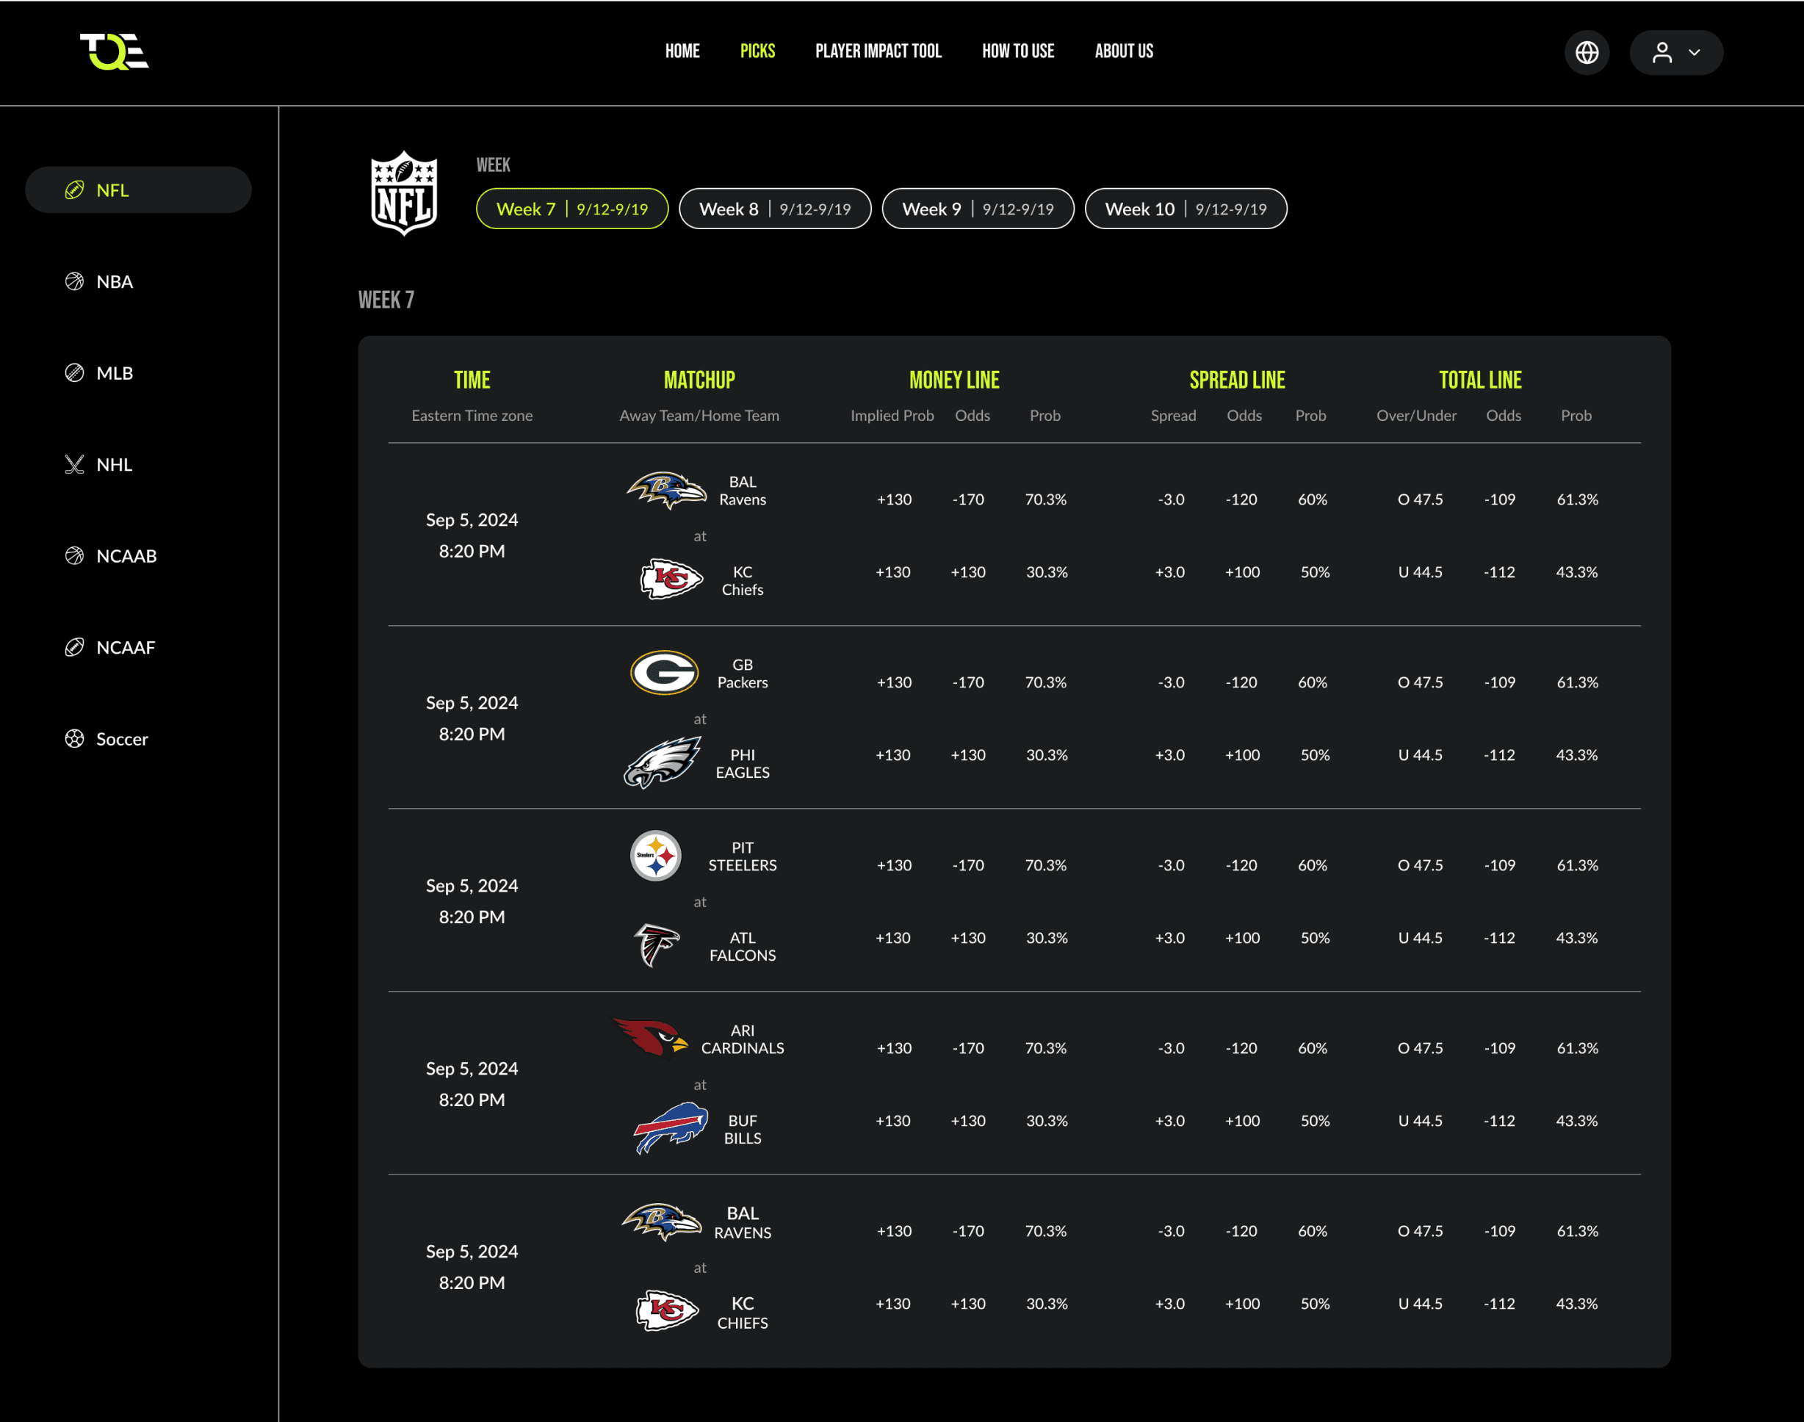Open the About Us link
The image size is (1804, 1422).
click(1123, 51)
